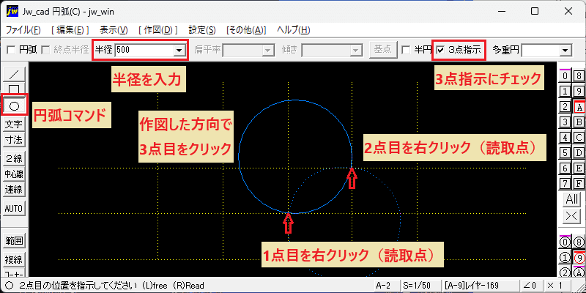Toggle layer 3 button
This screenshot has height=293, width=586.
[x=565, y=122]
